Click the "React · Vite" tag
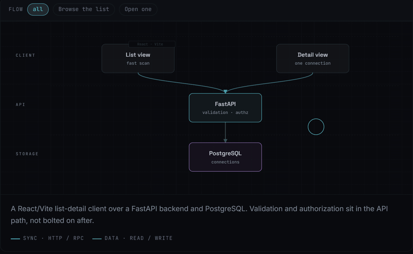Image resolution: width=413 pixels, height=254 pixels. (x=152, y=44)
